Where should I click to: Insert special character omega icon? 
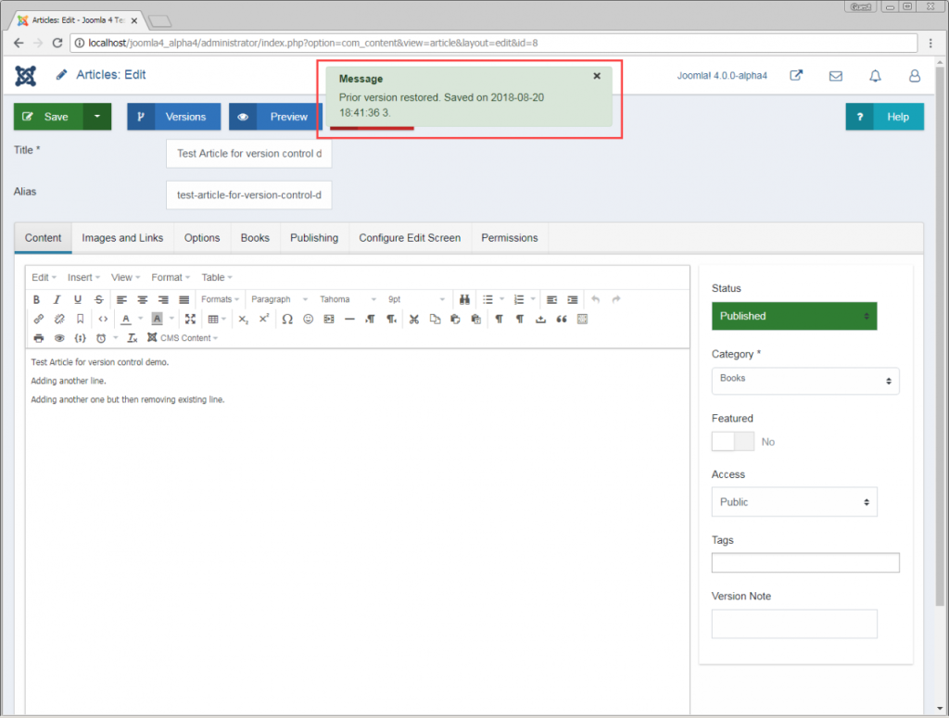[287, 319]
